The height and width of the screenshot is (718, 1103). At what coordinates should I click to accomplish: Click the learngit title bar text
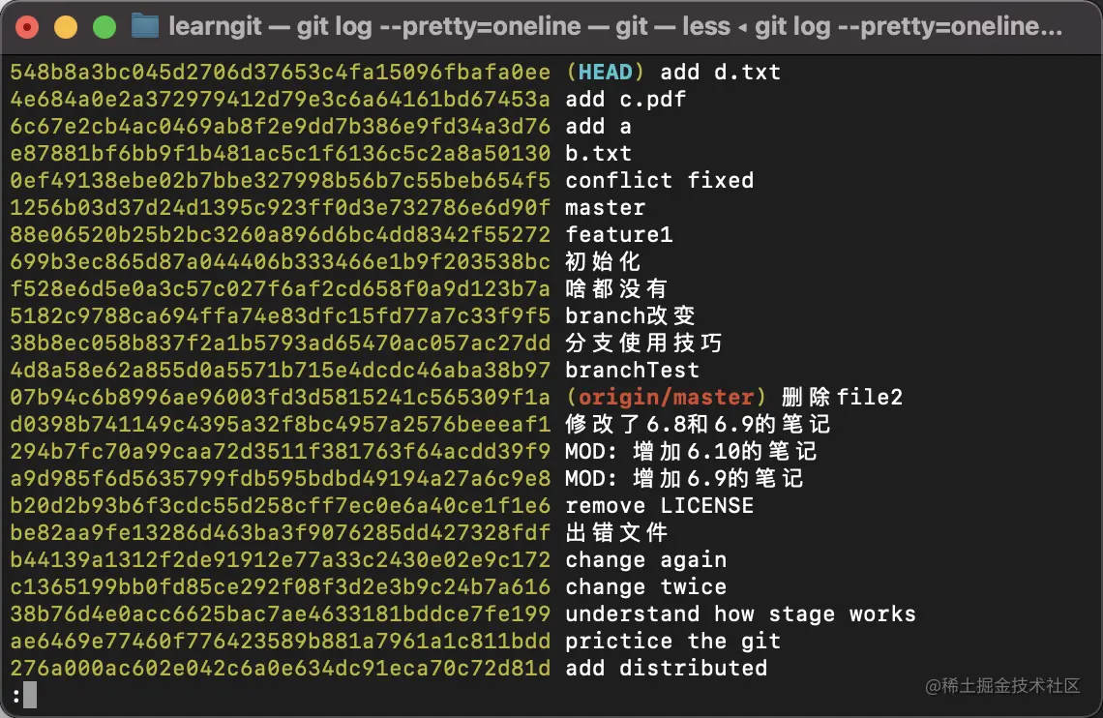coord(214,26)
